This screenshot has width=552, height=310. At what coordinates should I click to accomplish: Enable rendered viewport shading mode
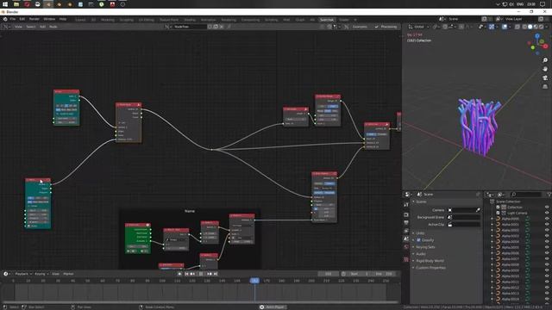pyautogui.click(x=542, y=27)
